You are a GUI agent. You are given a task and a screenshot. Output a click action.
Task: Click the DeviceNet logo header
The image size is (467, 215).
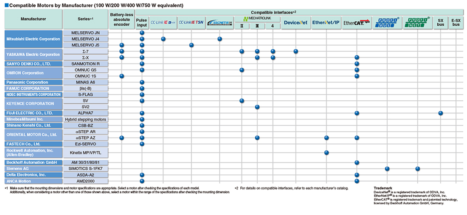point(296,22)
